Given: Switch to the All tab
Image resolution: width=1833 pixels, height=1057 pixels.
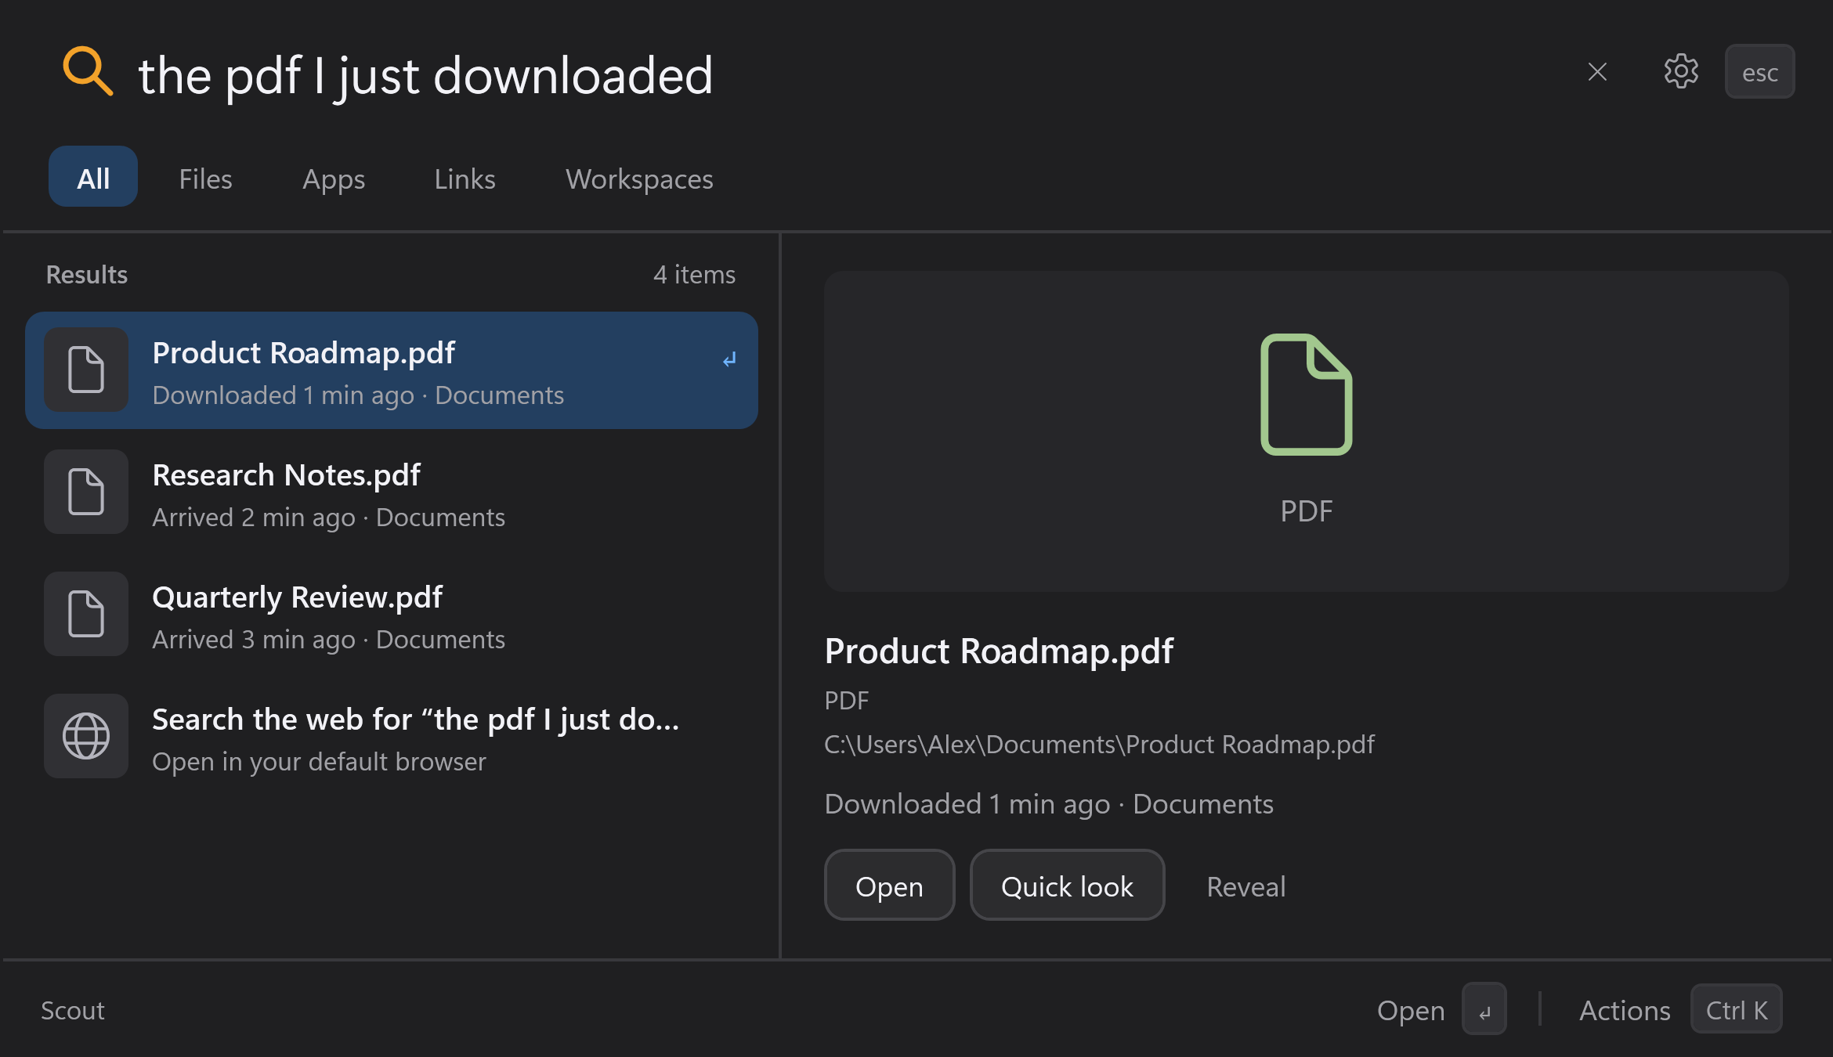Looking at the screenshot, I should (93, 177).
